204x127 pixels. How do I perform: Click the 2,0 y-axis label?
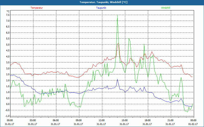click(x=8, y=80)
